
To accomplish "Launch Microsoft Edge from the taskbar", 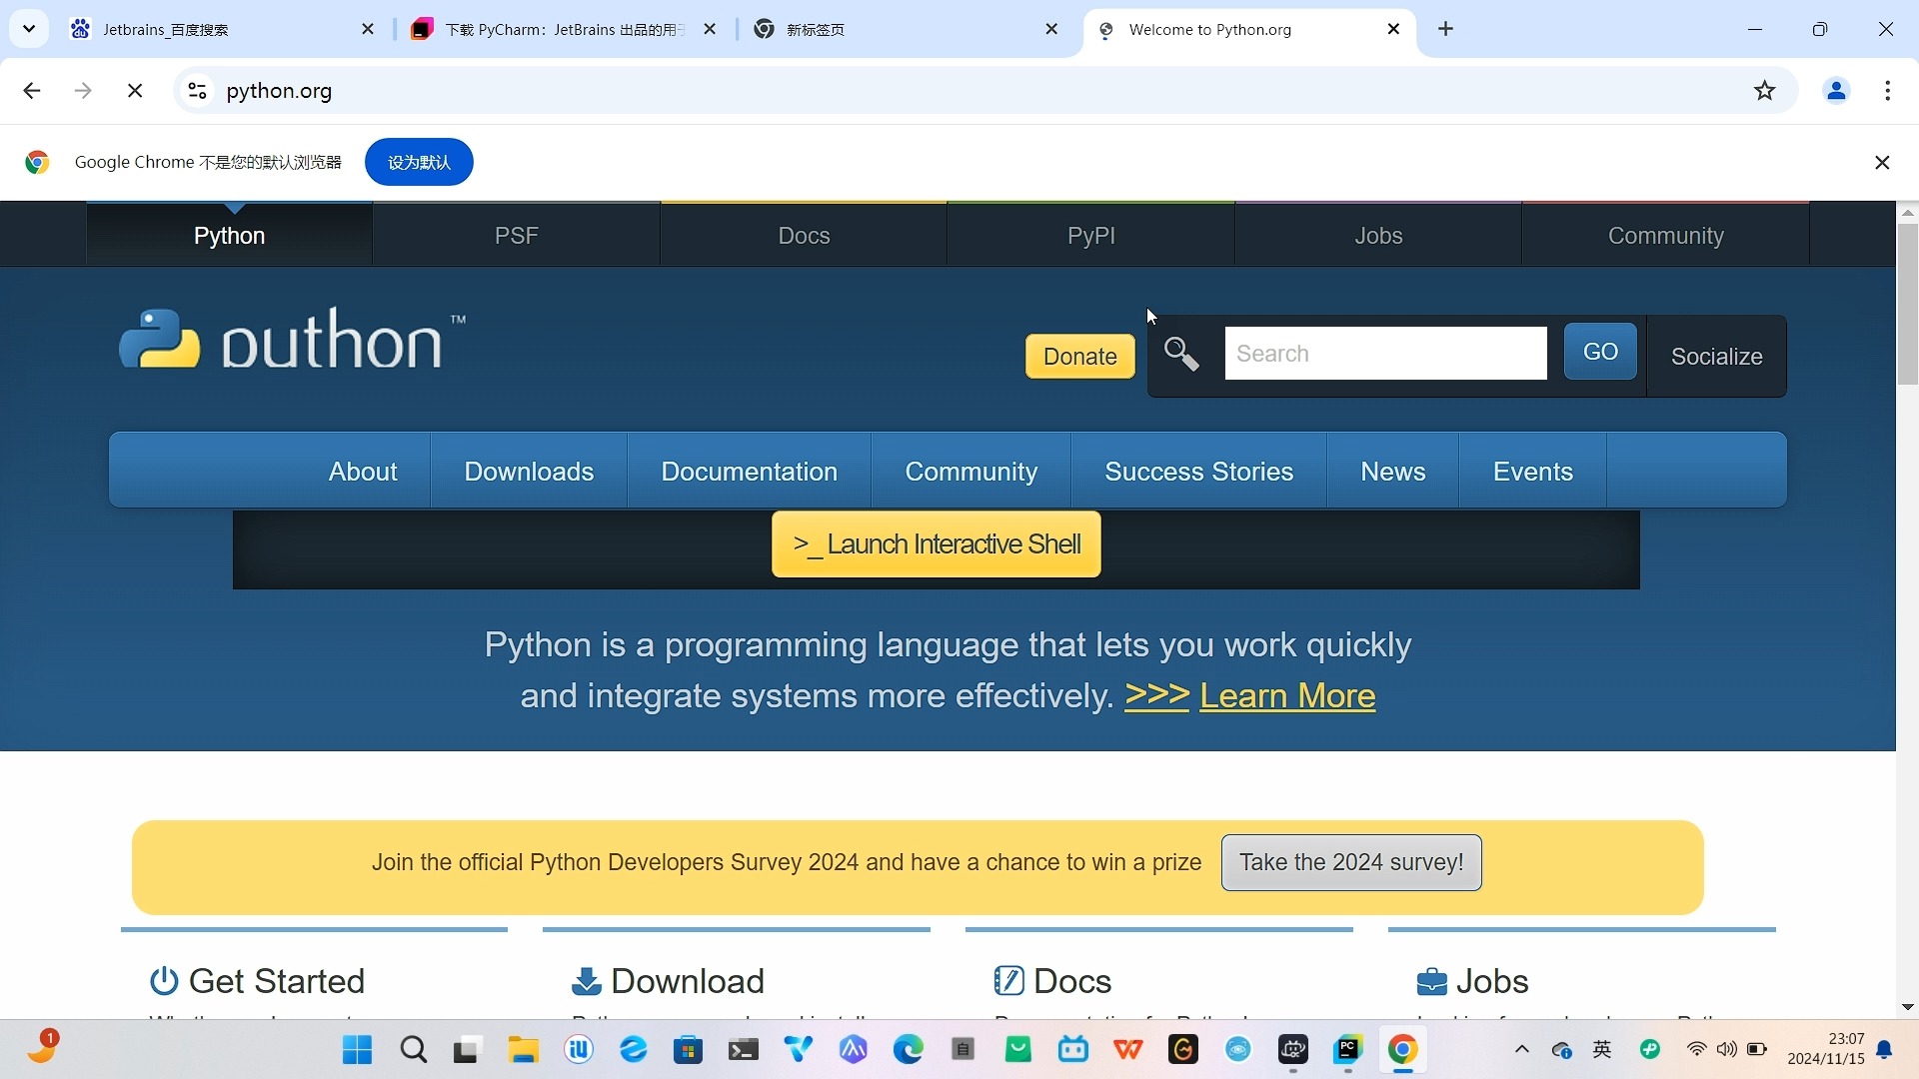I will [x=908, y=1050].
